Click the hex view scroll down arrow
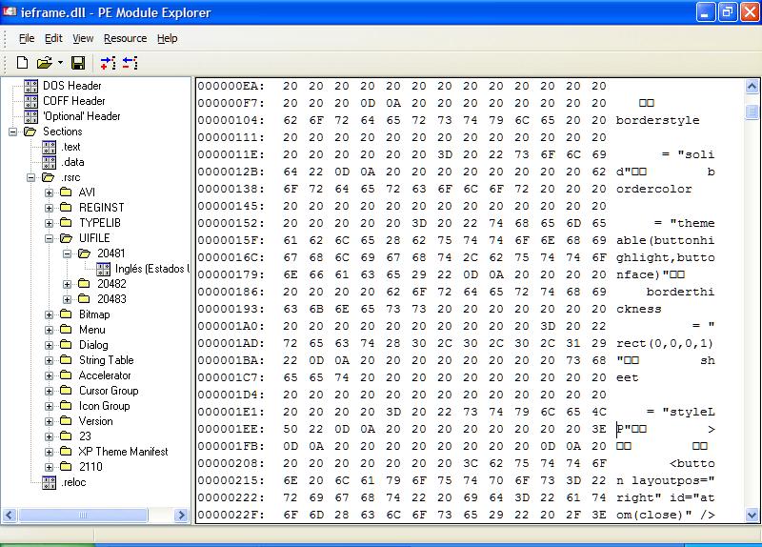 (752, 516)
